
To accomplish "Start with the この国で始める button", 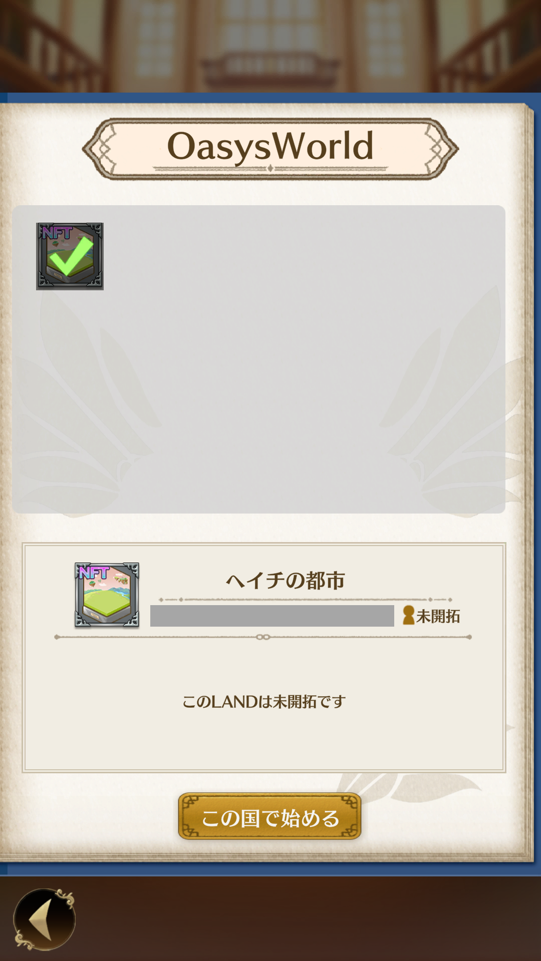I will 270,816.
